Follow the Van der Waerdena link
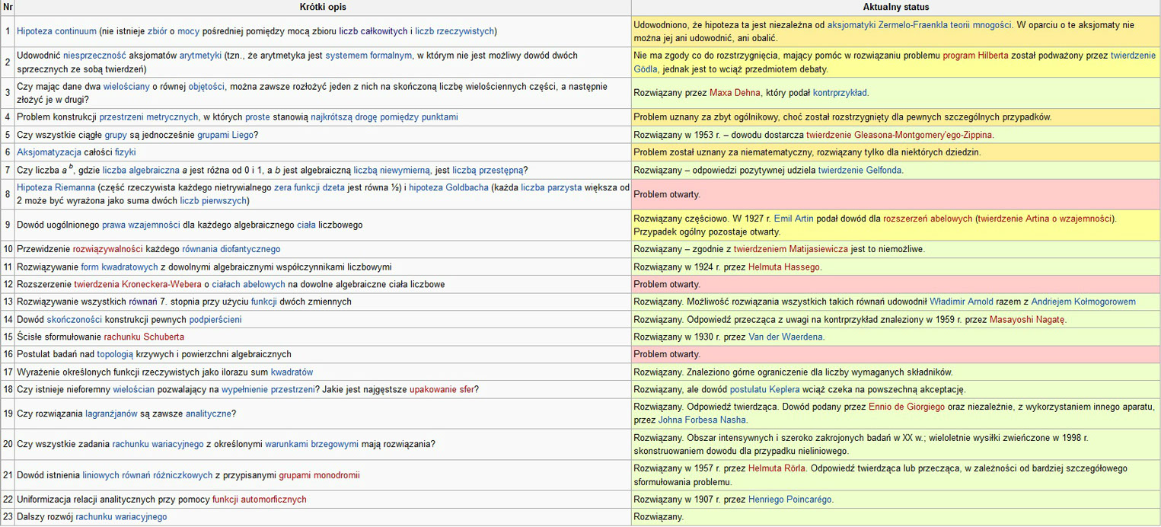1161x527 pixels. [786, 337]
